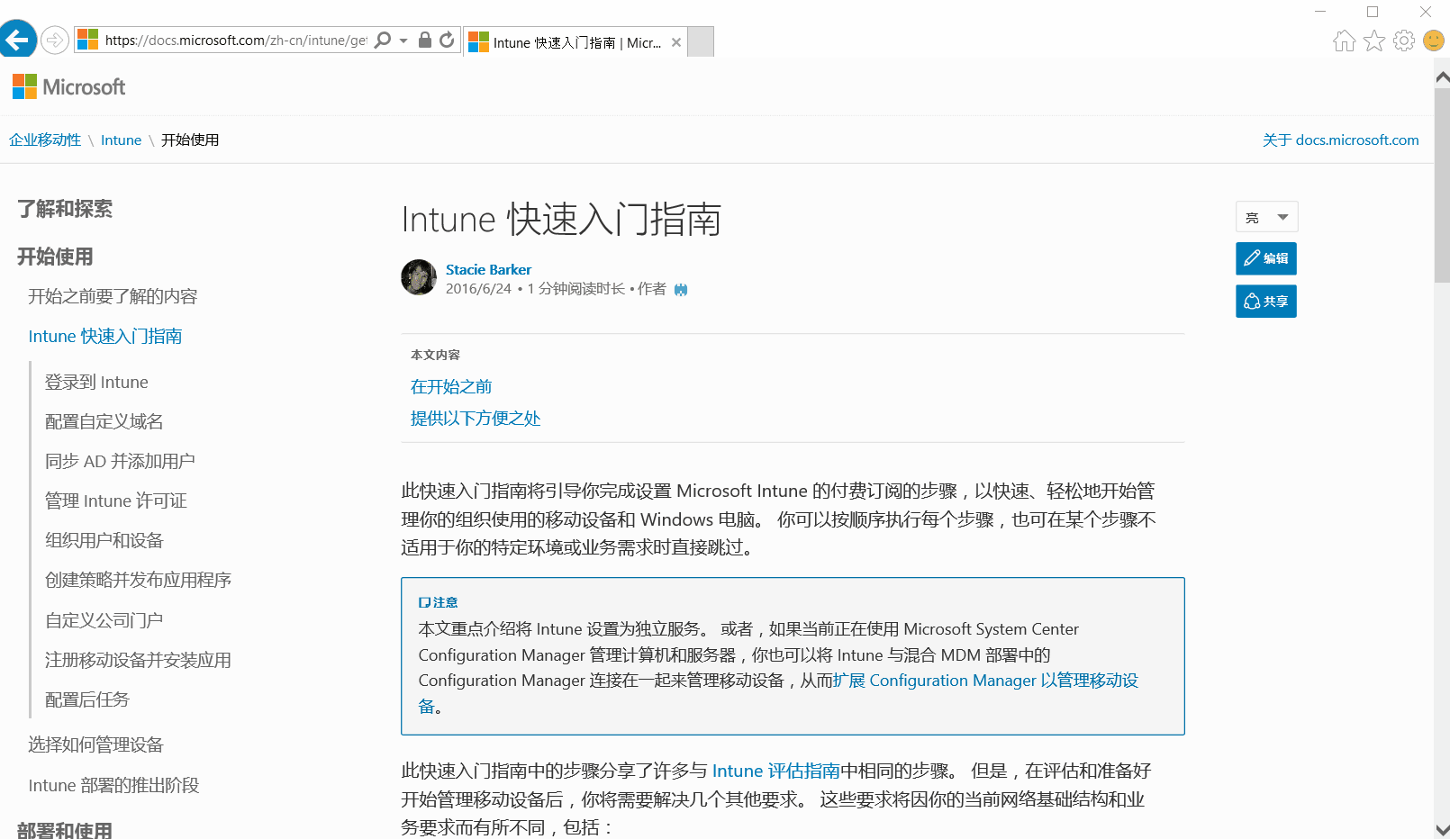Click the browser Home icon
Viewport: 1450px width, 839px height.
click(1345, 41)
